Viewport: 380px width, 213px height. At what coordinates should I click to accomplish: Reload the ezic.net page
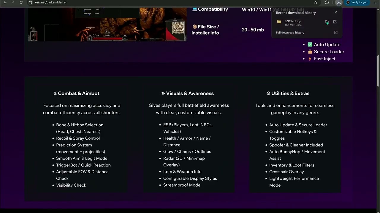pyautogui.click(x=21, y=2)
